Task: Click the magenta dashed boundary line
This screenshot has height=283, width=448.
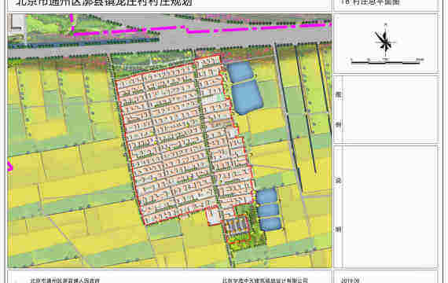Action: tap(200, 28)
